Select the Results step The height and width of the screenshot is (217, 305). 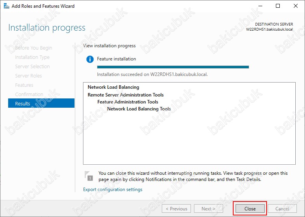tap(41, 103)
